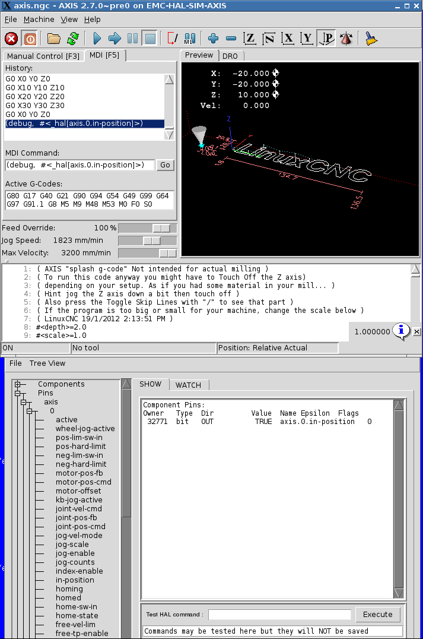Open the AXIS File menu

point(11,20)
